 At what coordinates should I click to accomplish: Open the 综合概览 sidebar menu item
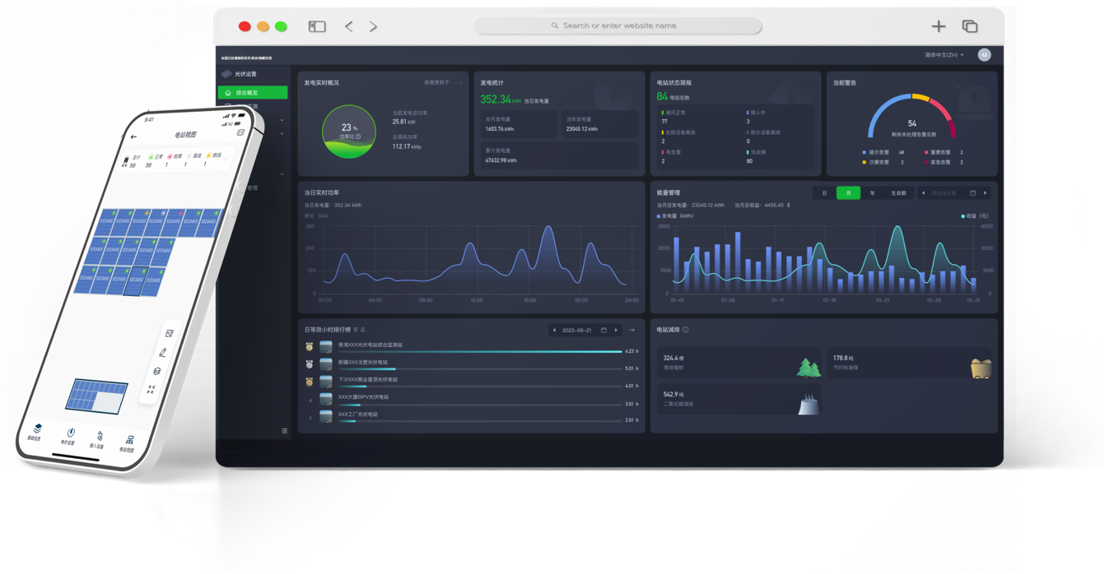(x=252, y=93)
